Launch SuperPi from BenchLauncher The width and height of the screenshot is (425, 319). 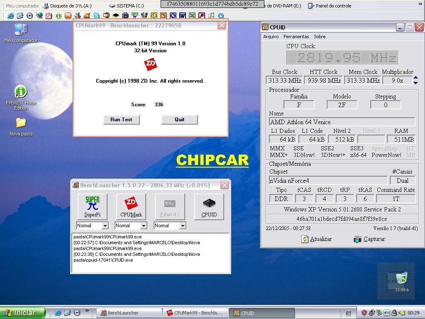click(93, 206)
